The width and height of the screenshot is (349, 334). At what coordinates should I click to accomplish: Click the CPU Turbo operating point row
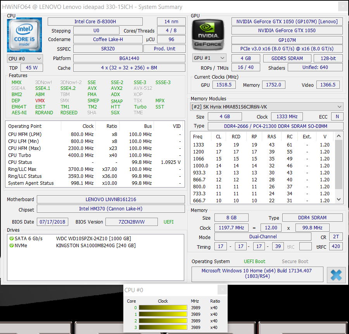[95, 155]
